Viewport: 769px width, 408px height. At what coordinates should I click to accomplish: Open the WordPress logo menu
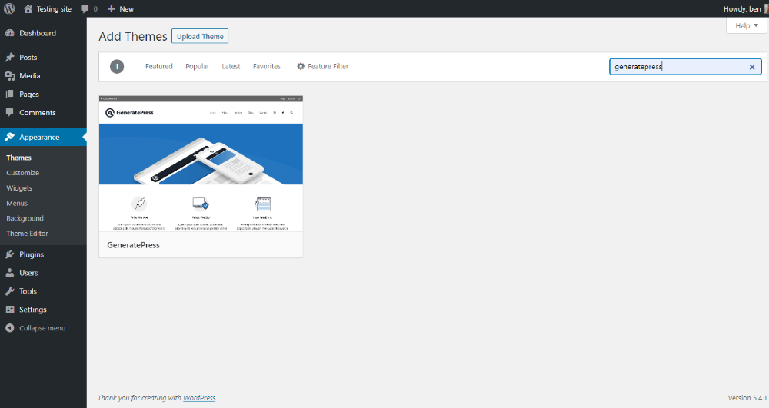point(9,8)
